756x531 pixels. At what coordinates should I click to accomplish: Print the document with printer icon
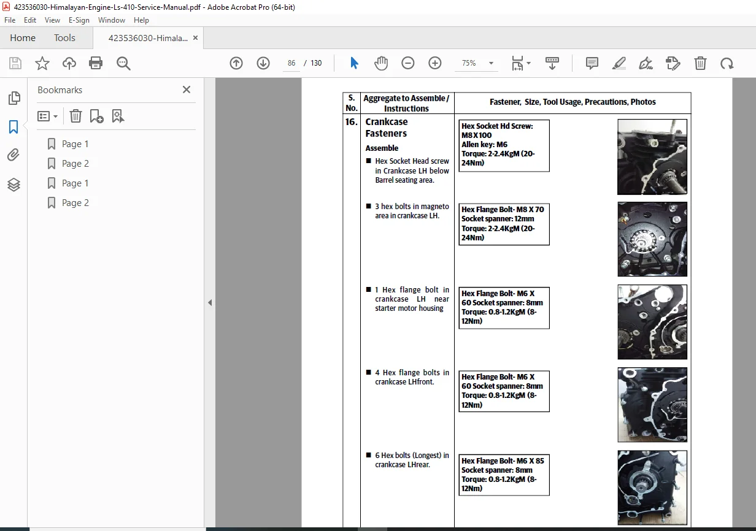tap(96, 63)
